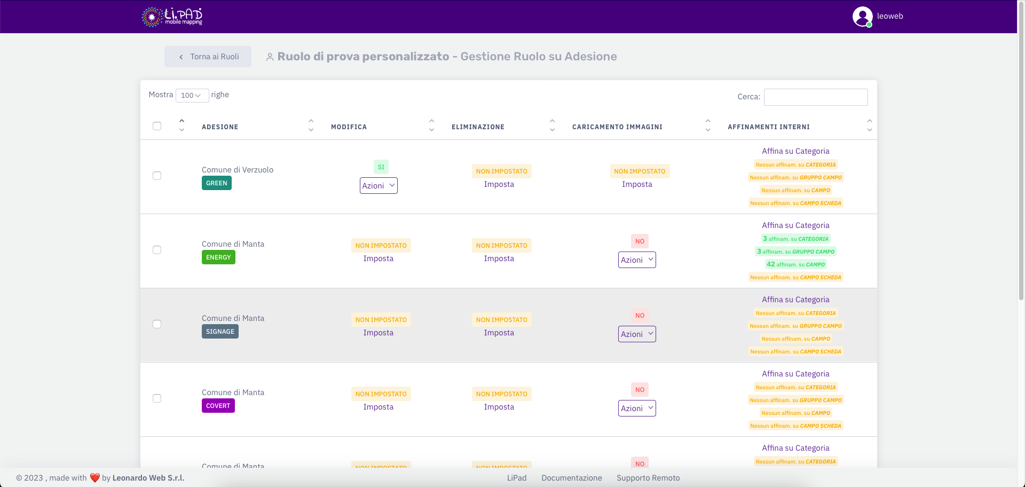This screenshot has height=487, width=1025.
Task: Sort by Affinamenti Interni sort arrows
Action: (869, 126)
